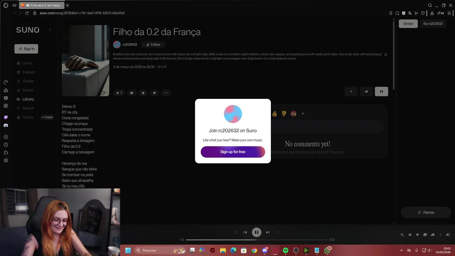Skip to next track in player
Viewport: 455px width, 256px height.
tap(268, 232)
